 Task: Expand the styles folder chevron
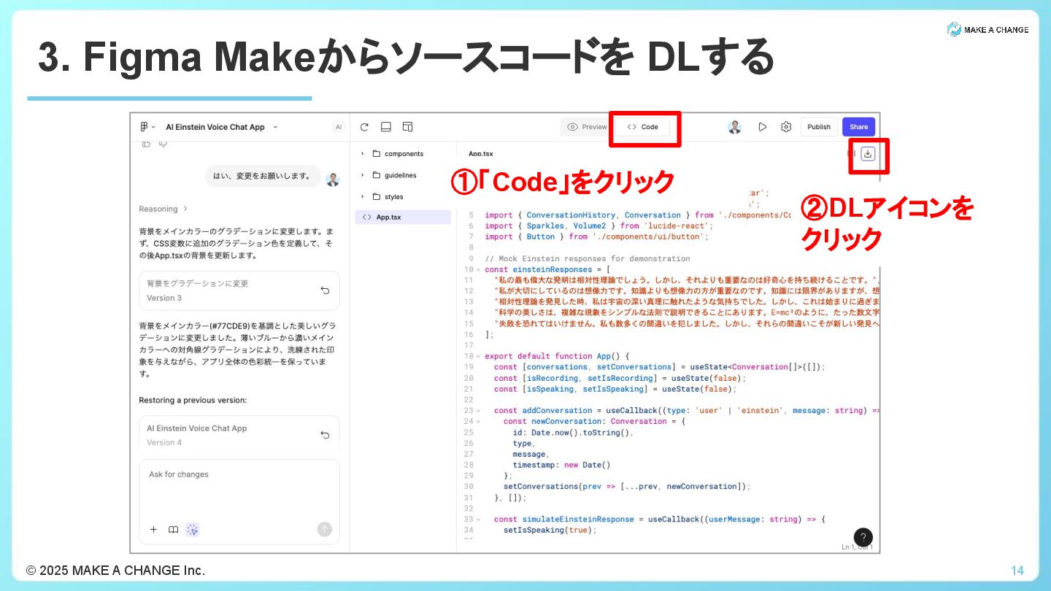(362, 196)
